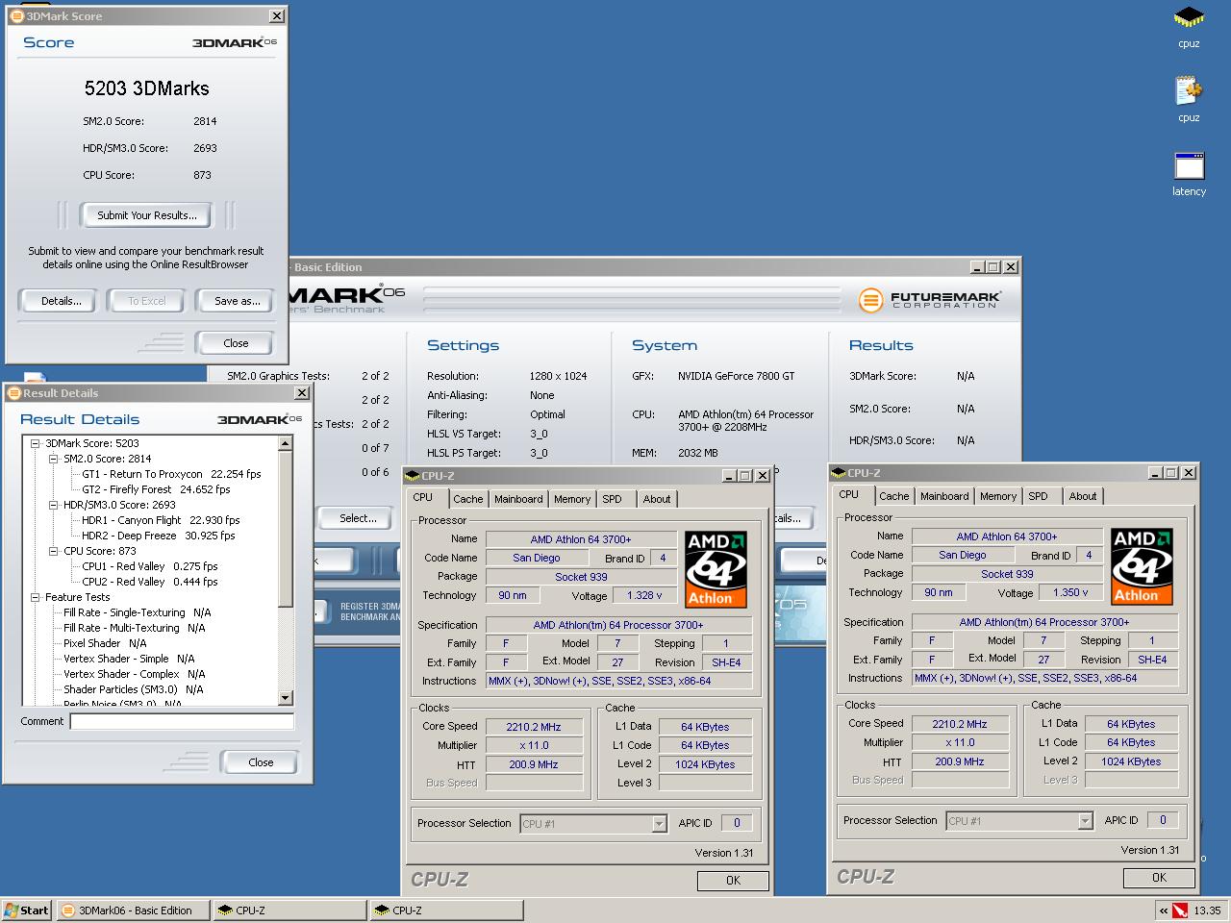Activate first CPU-Z taskbar button

point(289,911)
